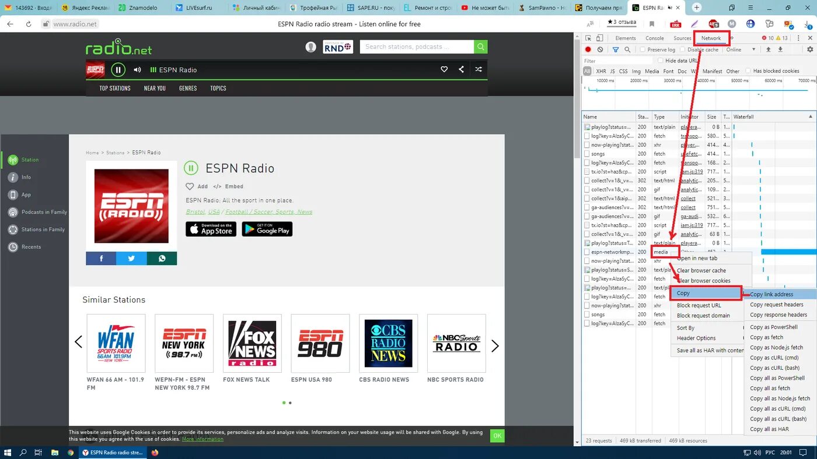The width and height of the screenshot is (817, 459).
Task: Open the user profile avatar icon
Action: [311, 47]
